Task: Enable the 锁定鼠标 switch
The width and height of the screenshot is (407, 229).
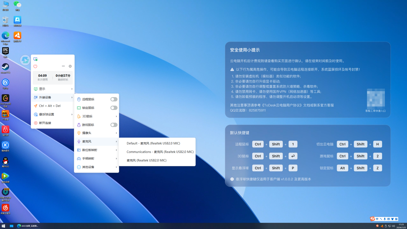Action: [114, 108]
